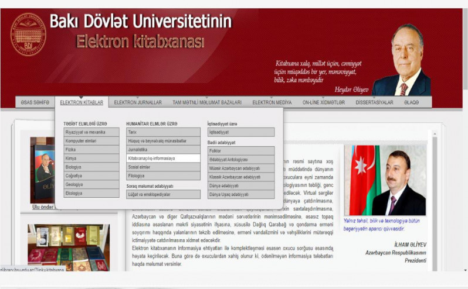Select the Geologiya category
The height and width of the screenshot is (289, 468).
91,184
